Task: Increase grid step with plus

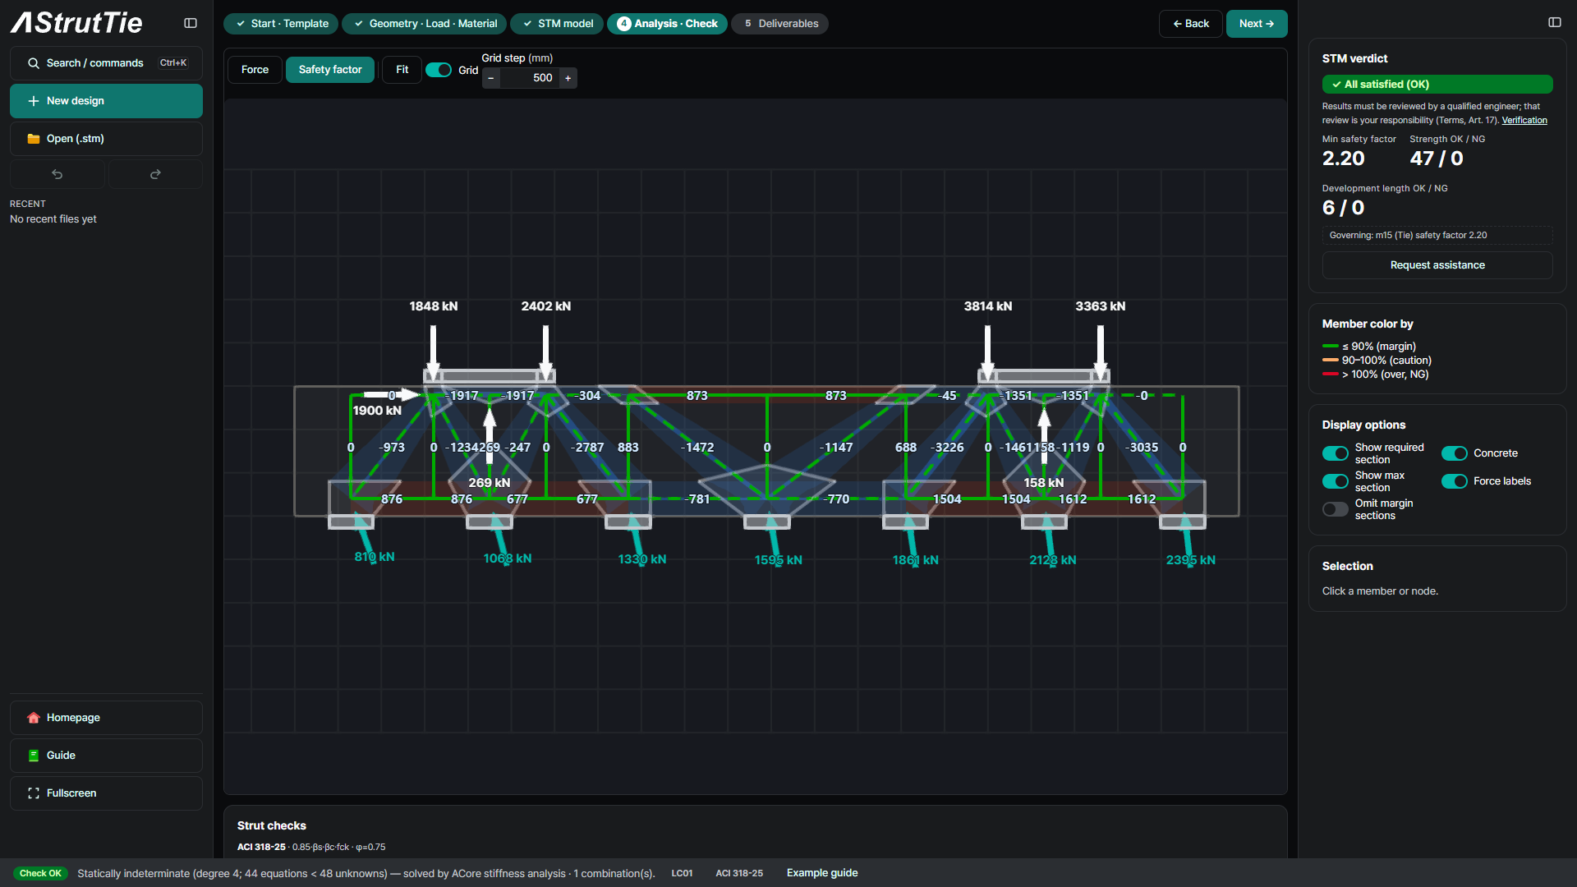Action: click(x=568, y=78)
